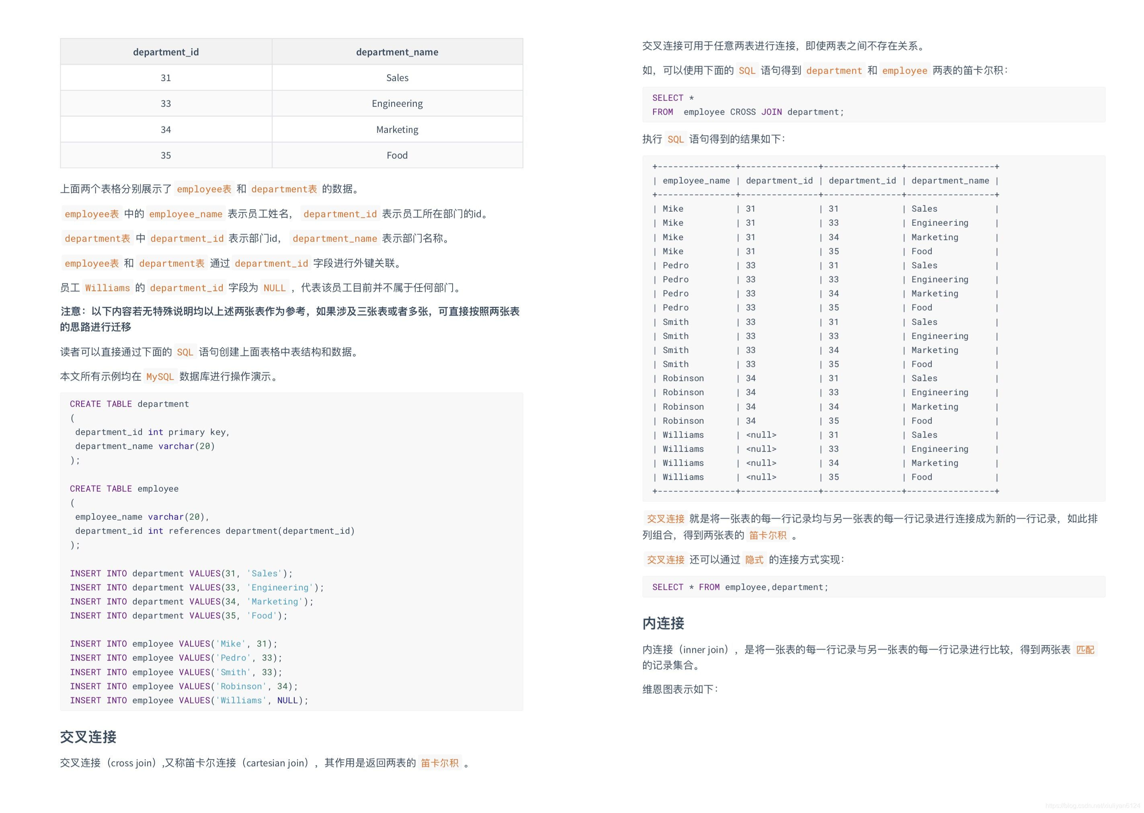Image resolution: width=1144 pixels, height=813 pixels.
Task: Select the Engineering cell in department table
Action: [x=397, y=104]
